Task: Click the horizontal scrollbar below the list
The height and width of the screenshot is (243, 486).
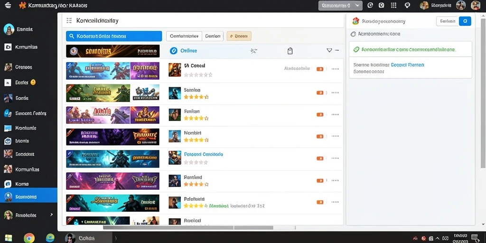Action: point(188,228)
